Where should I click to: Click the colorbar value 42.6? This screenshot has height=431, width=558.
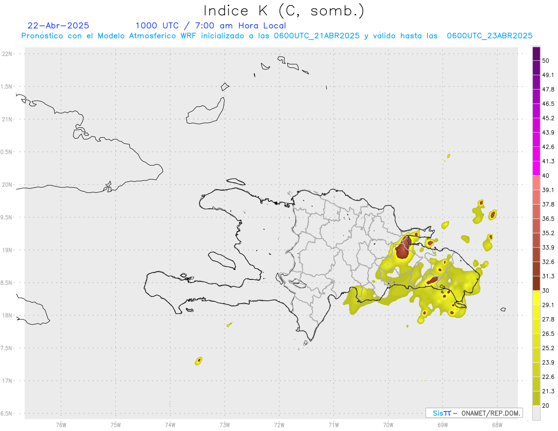(x=548, y=147)
